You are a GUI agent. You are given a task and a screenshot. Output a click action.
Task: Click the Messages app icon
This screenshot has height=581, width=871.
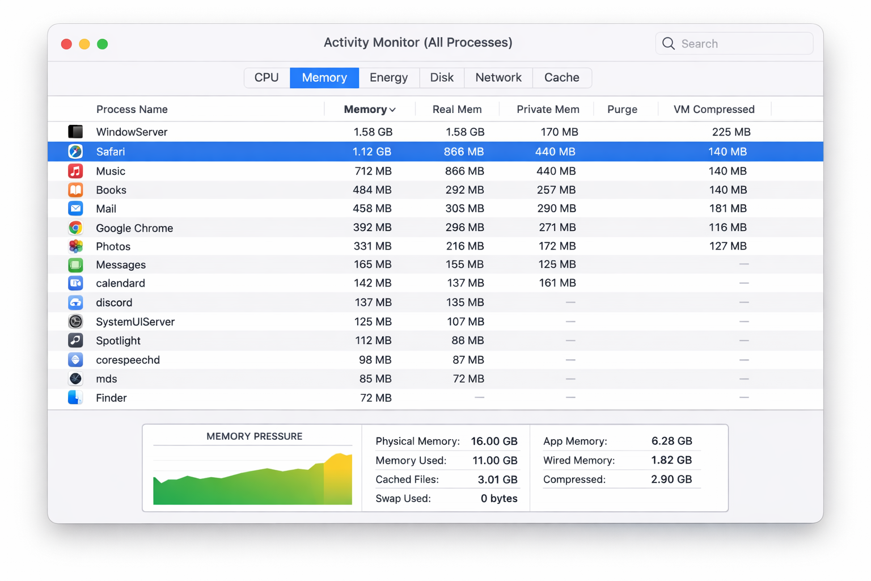click(x=75, y=264)
